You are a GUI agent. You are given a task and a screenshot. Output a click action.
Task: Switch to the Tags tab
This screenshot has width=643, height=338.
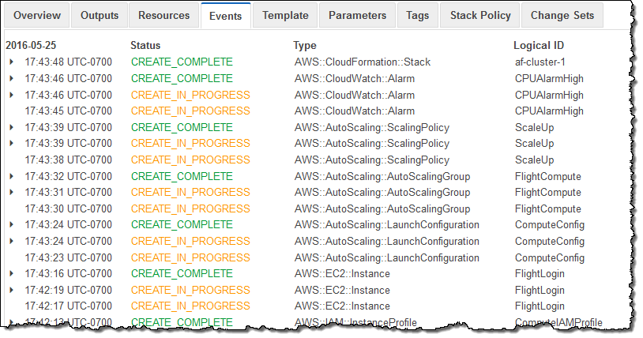pos(417,15)
